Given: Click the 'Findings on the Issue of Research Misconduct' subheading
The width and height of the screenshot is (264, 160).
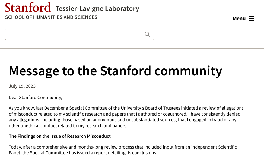Looking at the screenshot, I should coord(60,136).
